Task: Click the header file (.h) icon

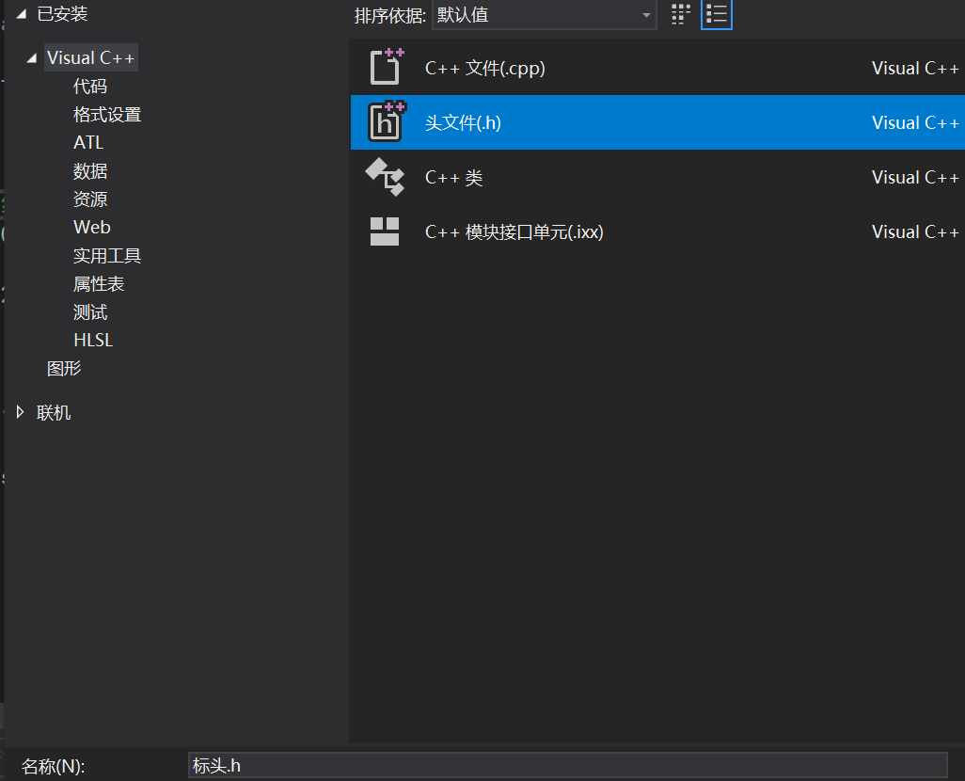Action: pyautogui.click(x=387, y=121)
